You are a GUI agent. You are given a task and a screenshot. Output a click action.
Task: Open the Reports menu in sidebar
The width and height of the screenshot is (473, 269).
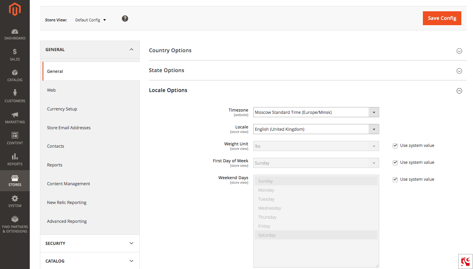15,160
